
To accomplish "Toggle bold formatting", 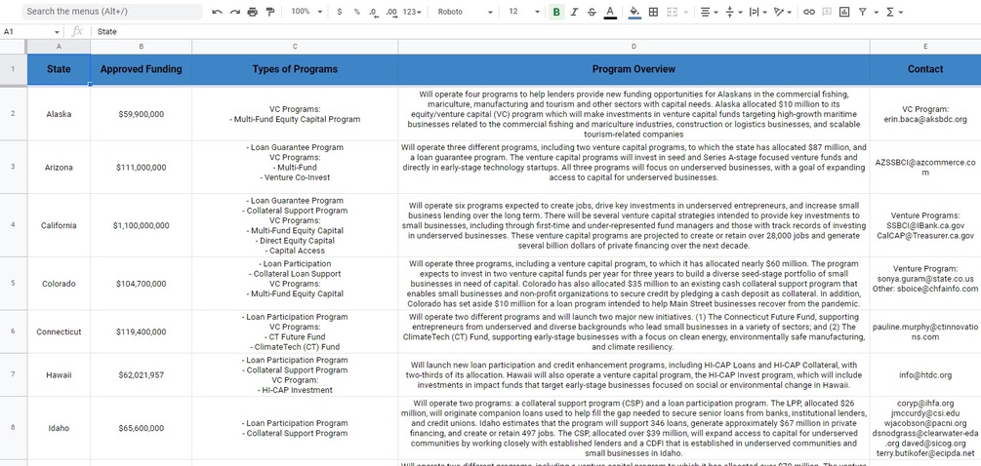I will click(556, 12).
